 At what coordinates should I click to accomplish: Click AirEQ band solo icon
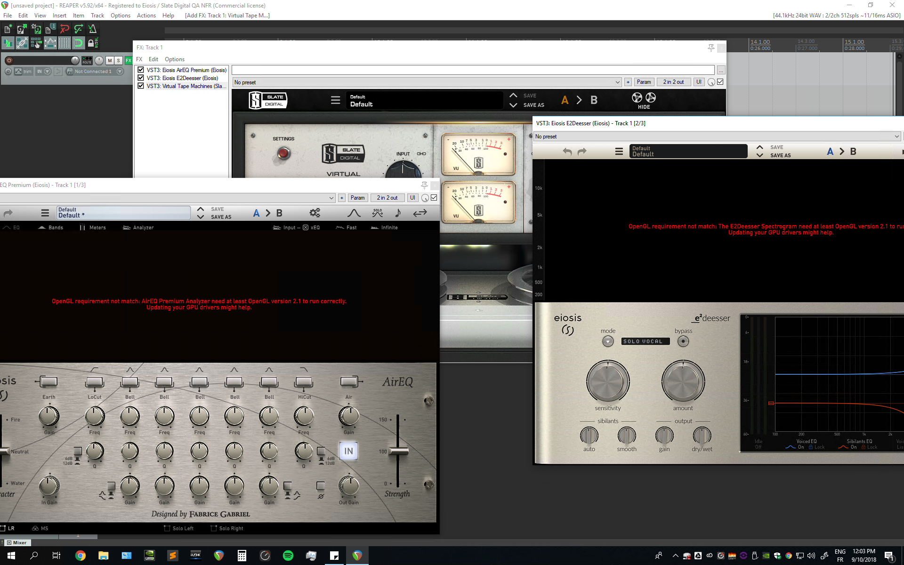pyautogui.click(x=377, y=213)
